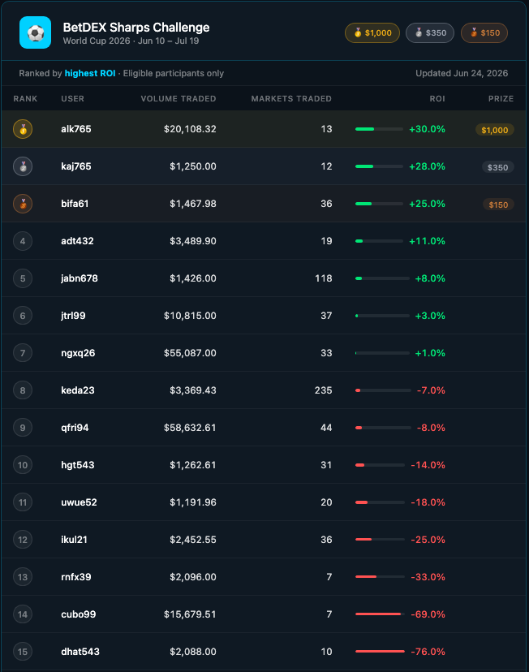Image resolution: width=529 pixels, height=672 pixels.
Task: Click rank 15 badge for dhat543
Action: click(x=23, y=651)
